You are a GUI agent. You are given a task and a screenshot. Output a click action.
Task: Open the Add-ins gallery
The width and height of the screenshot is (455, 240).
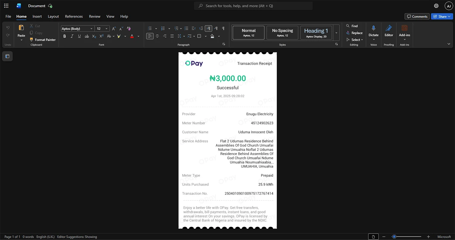(x=404, y=32)
